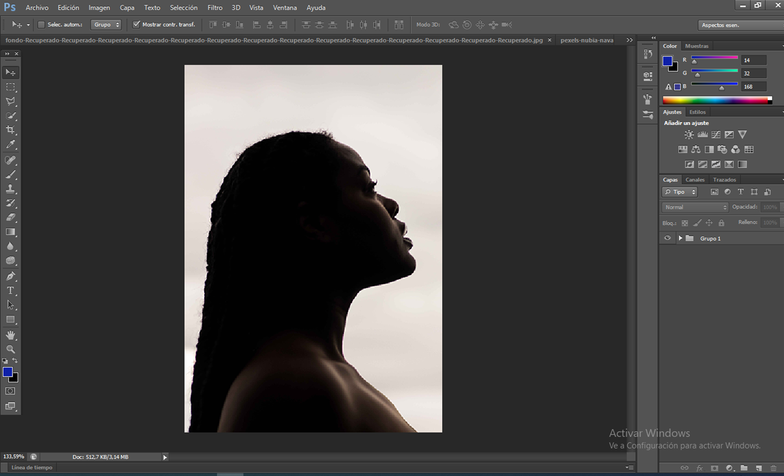Expand the Grupo 1 folder triangle

click(680, 238)
